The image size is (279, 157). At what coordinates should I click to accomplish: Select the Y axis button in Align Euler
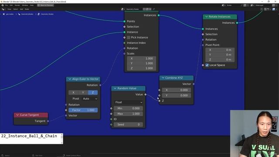click(x=83, y=92)
